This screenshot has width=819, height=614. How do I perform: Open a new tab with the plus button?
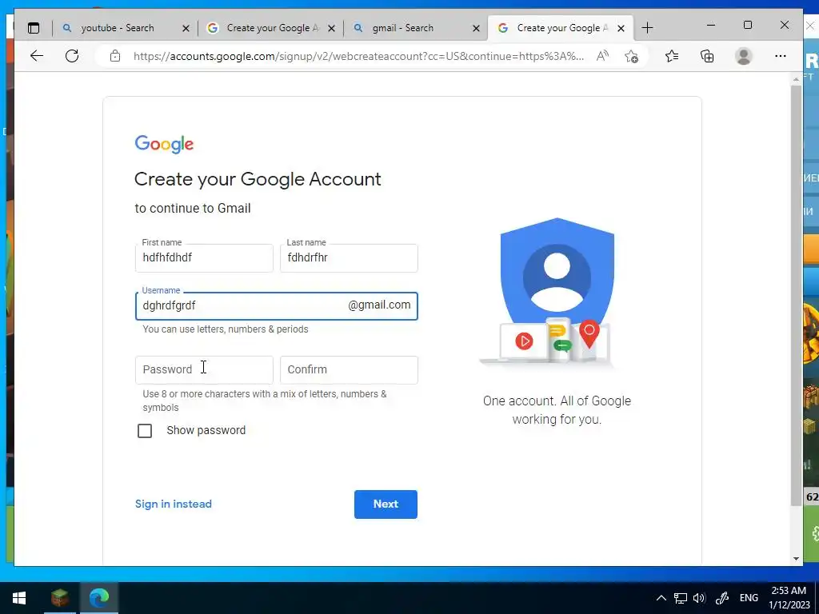tap(647, 28)
